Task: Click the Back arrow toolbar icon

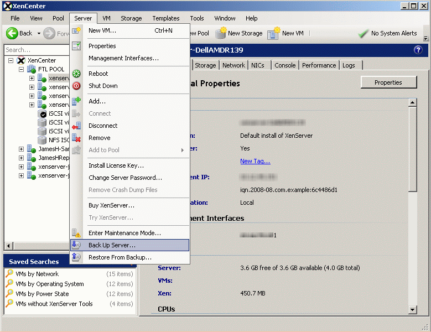Action: [12, 33]
